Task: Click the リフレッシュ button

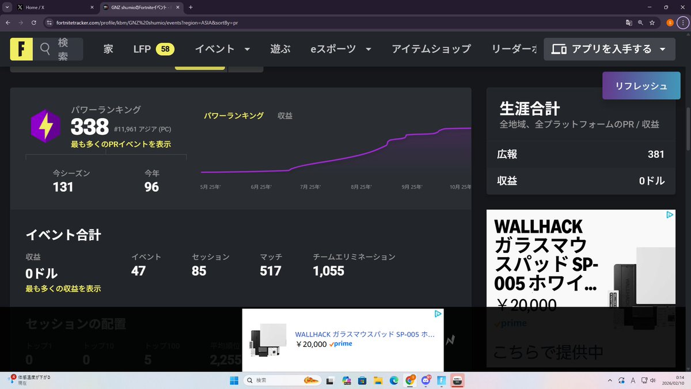Action: (x=641, y=86)
